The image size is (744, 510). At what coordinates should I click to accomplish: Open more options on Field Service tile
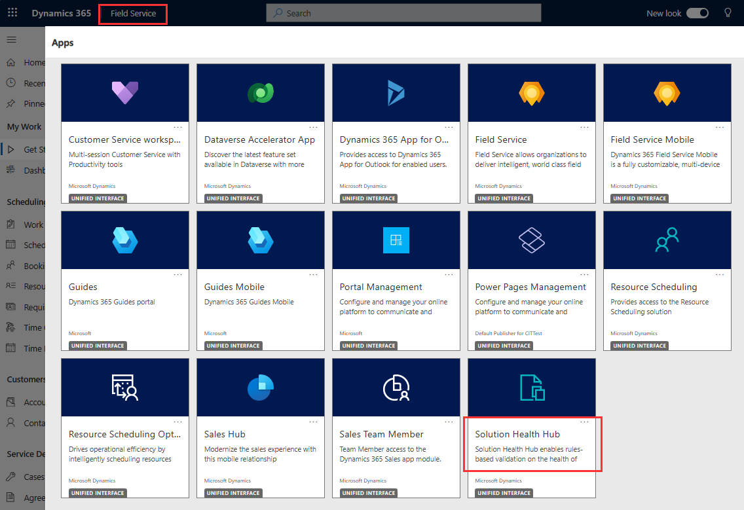pyautogui.click(x=584, y=127)
